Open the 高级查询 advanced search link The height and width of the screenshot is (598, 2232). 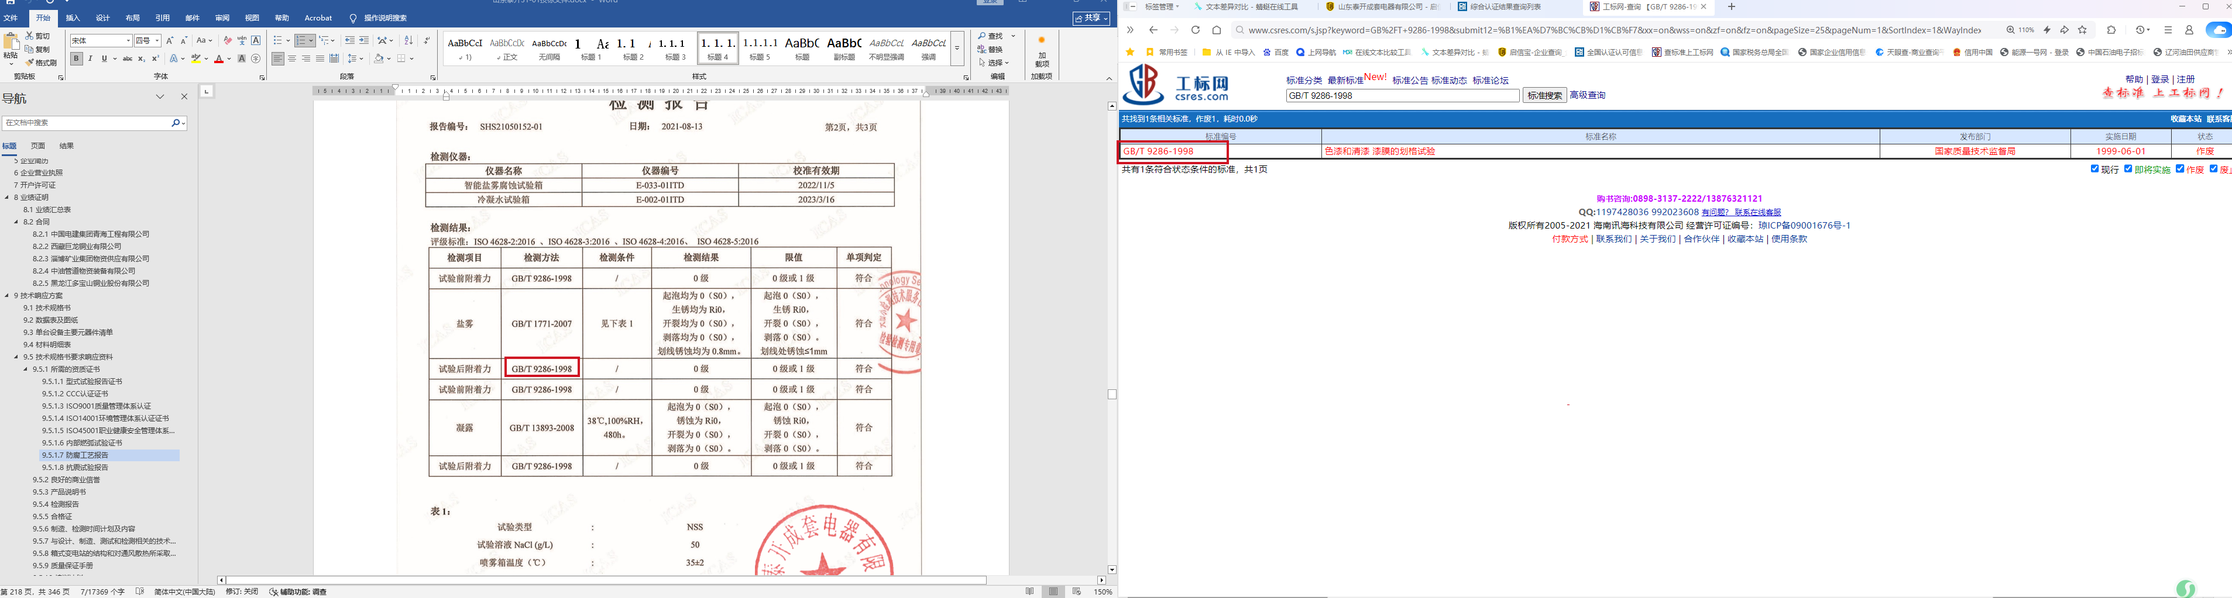[x=1587, y=95]
